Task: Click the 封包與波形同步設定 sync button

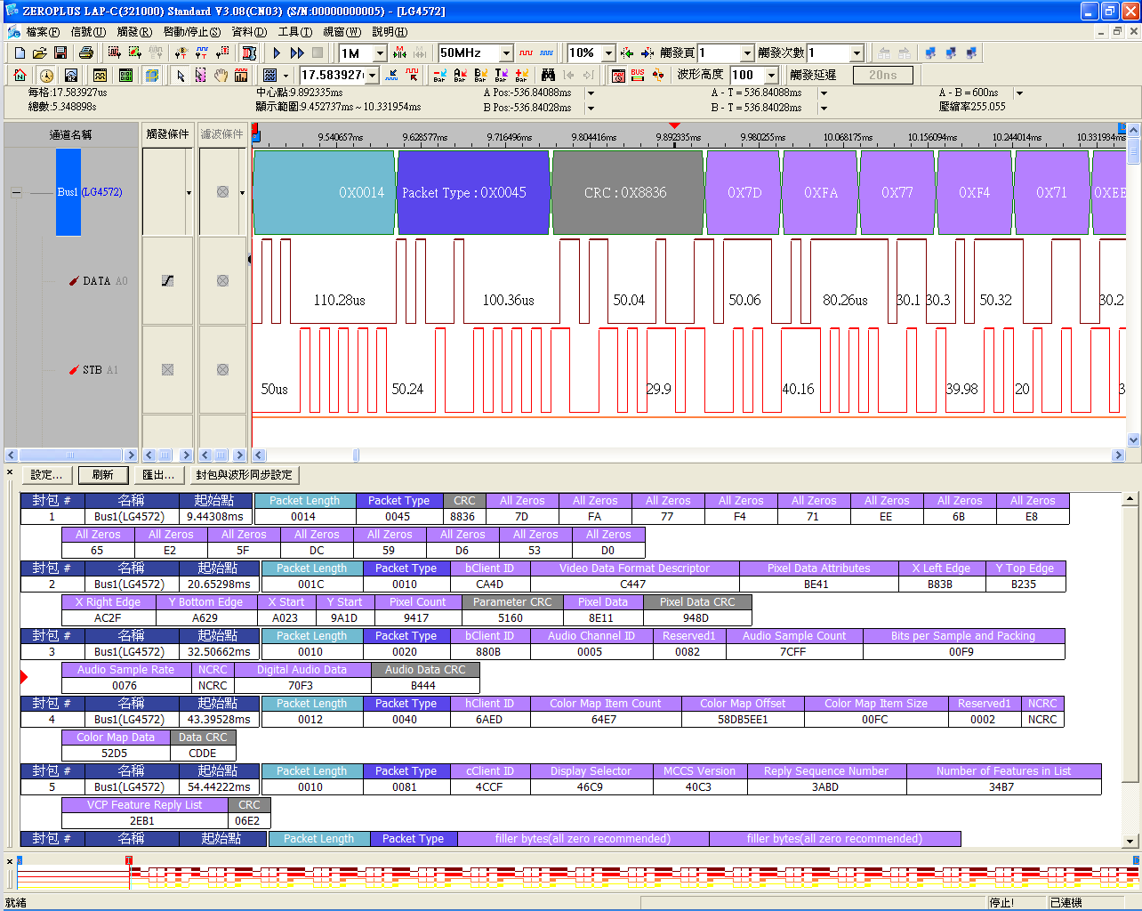Action: click(x=244, y=475)
